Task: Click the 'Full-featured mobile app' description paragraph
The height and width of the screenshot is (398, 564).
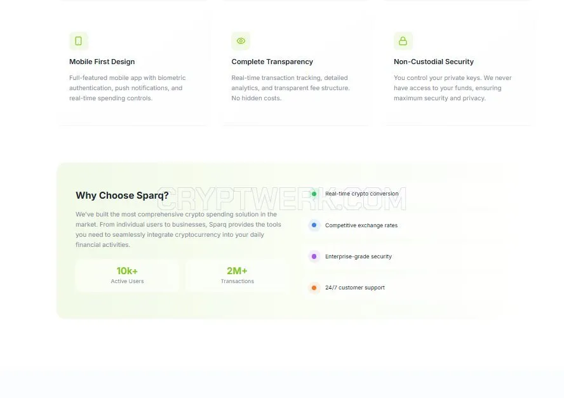Action: point(127,88)
